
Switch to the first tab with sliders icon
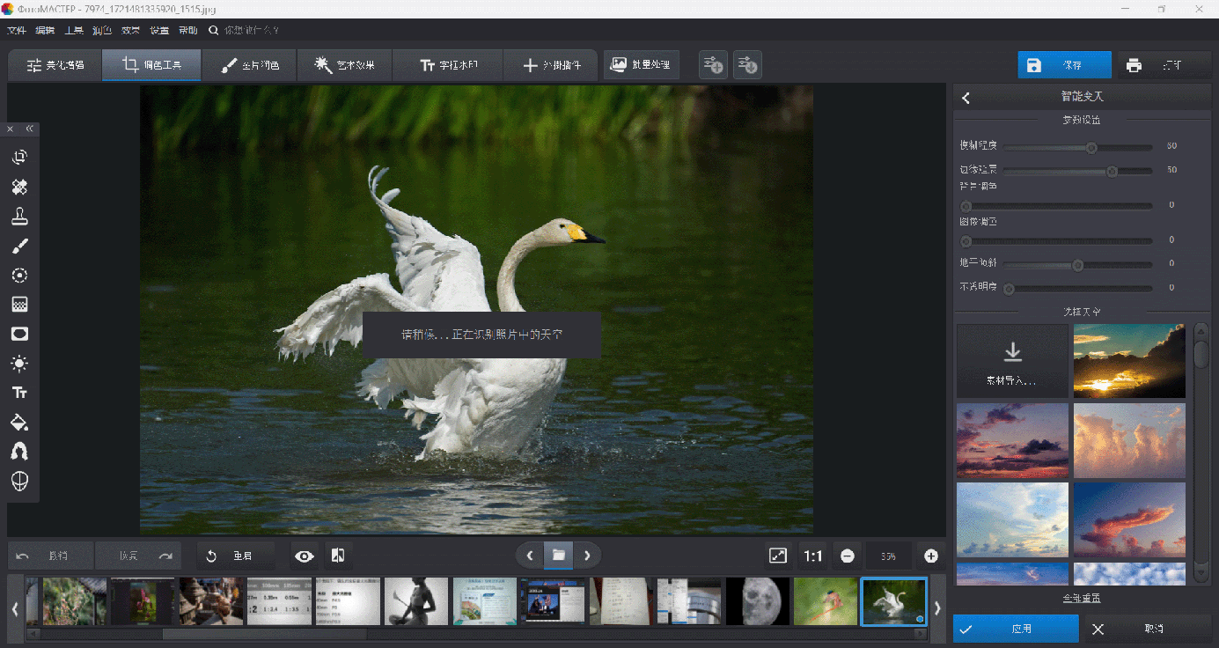pyautogui.click(x=55, y=65)
